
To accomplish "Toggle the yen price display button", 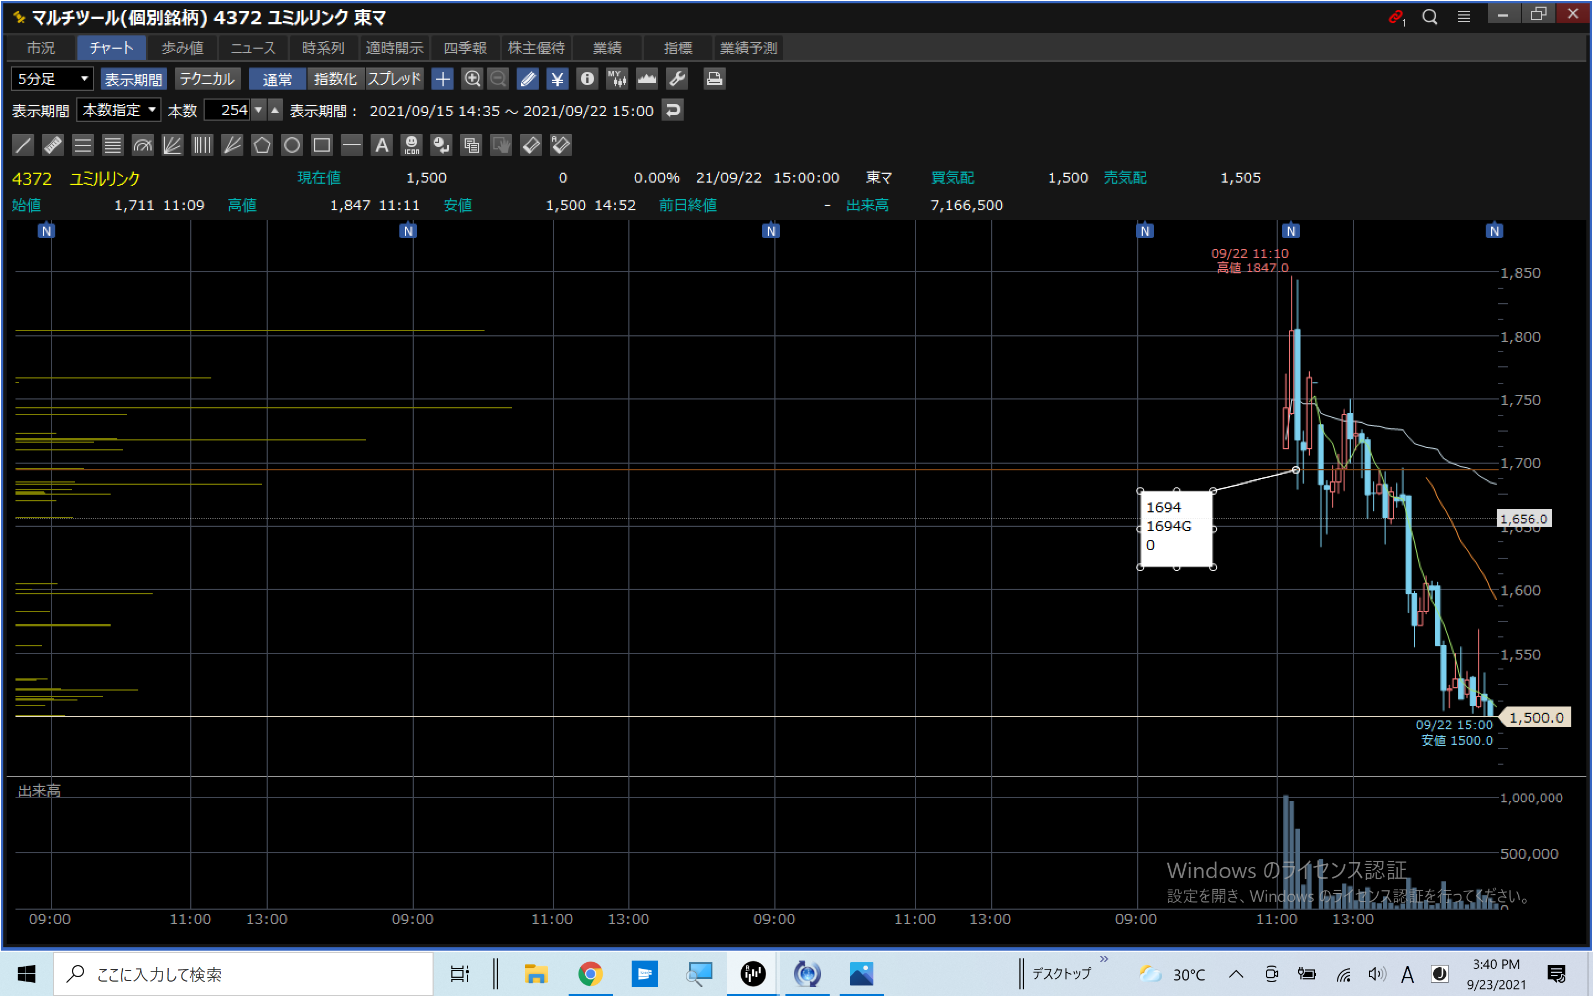I will (557, 79).
